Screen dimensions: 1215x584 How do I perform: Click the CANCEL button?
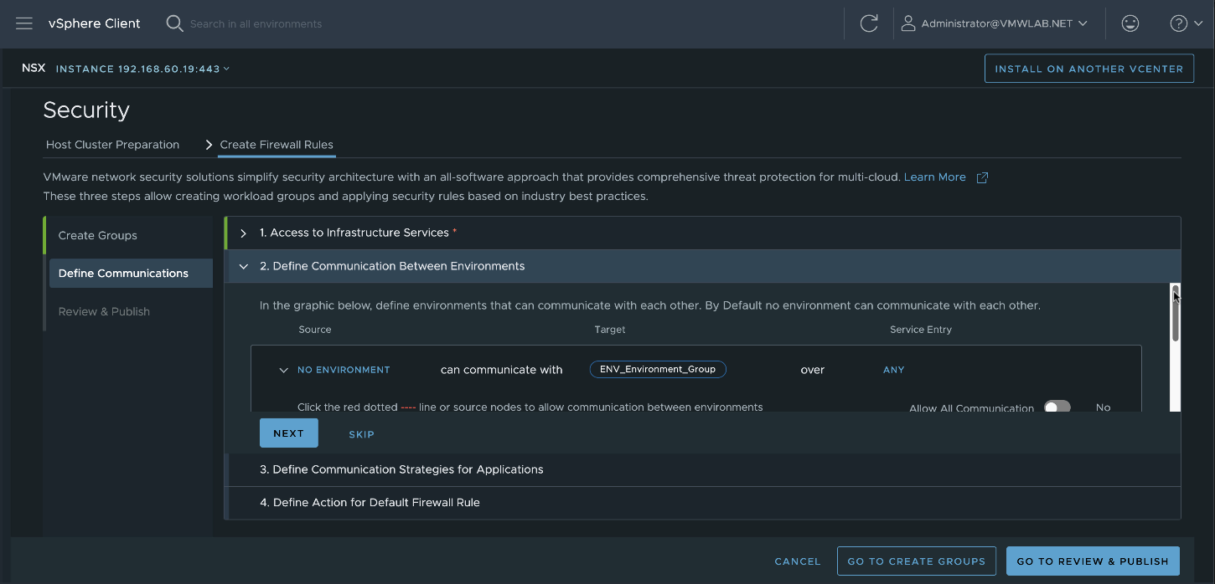click(798, 561)
